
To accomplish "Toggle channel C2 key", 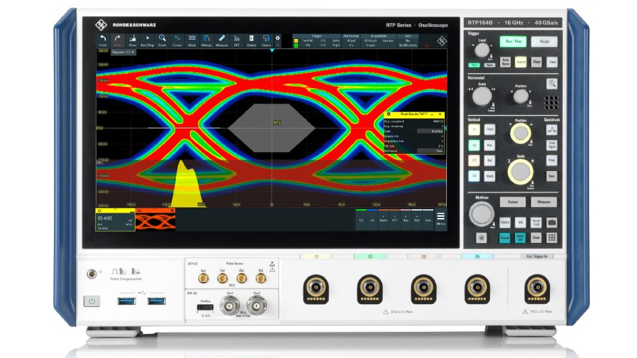I will coord(474,145).
